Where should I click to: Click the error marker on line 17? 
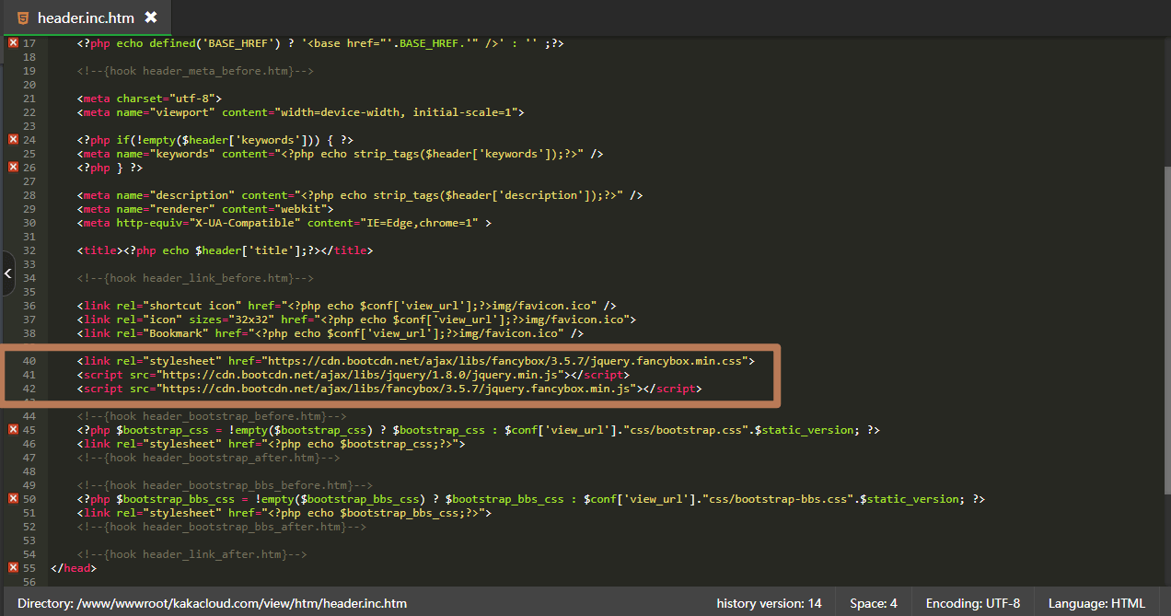(x=13, y=43)
